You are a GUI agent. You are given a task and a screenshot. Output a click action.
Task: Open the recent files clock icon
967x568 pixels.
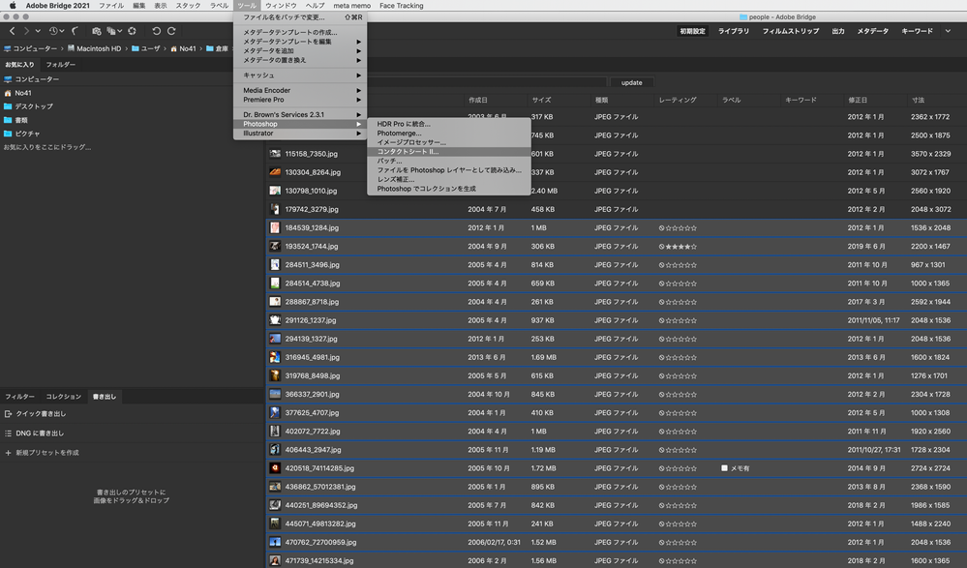coord(53,31)
